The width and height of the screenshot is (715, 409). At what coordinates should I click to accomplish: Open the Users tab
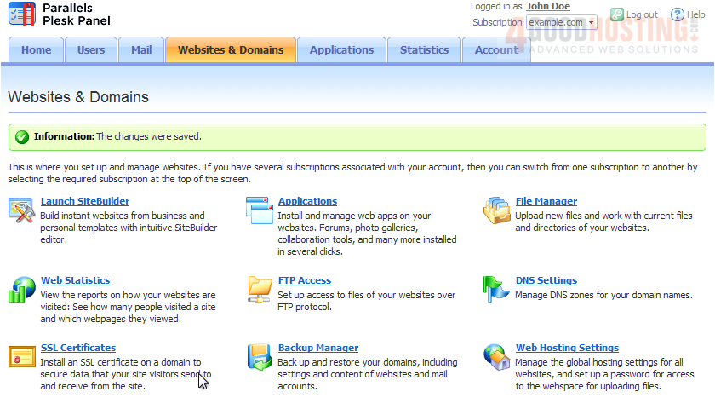coord(91,50)
